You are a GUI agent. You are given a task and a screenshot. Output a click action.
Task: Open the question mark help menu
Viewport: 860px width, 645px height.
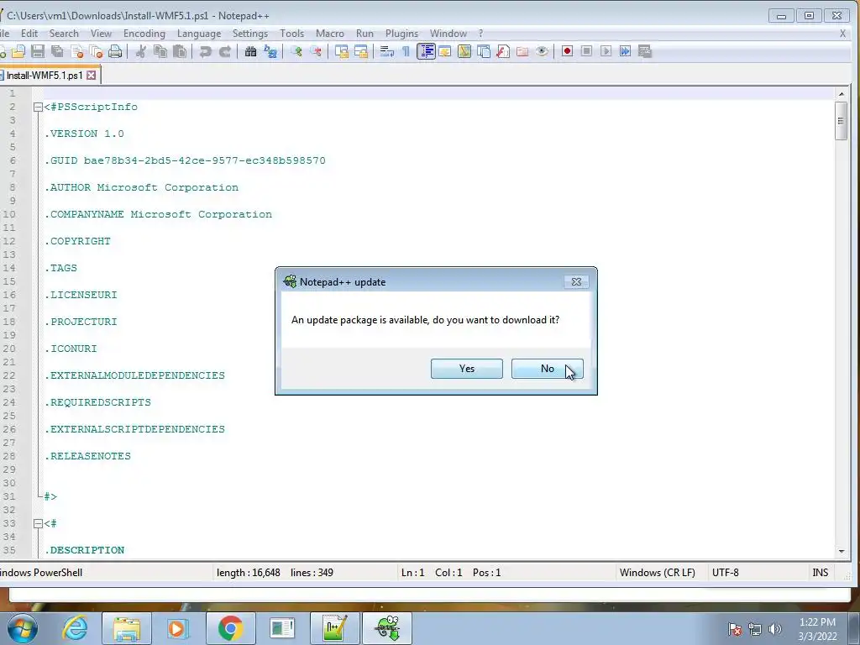click(480, 34)
